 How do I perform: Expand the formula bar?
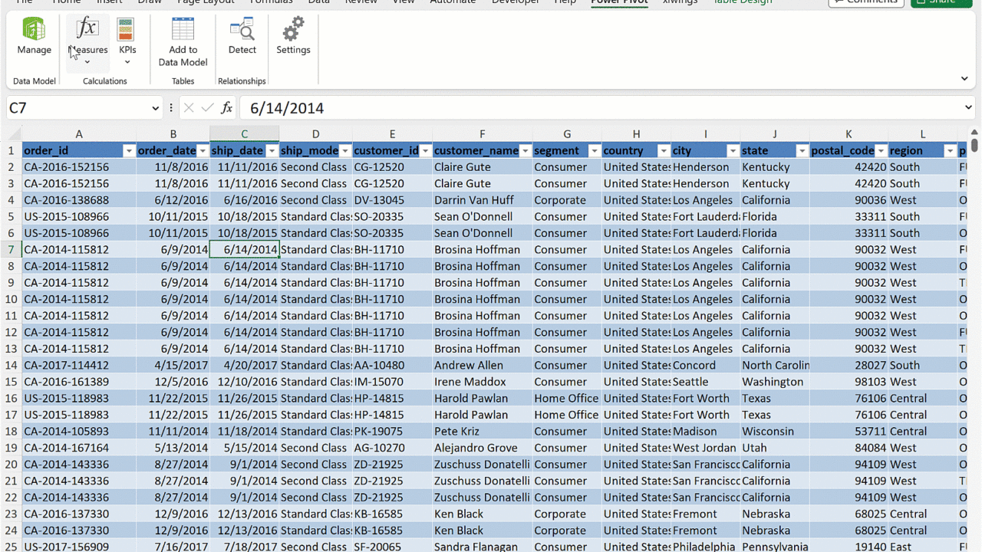[968, 108]
